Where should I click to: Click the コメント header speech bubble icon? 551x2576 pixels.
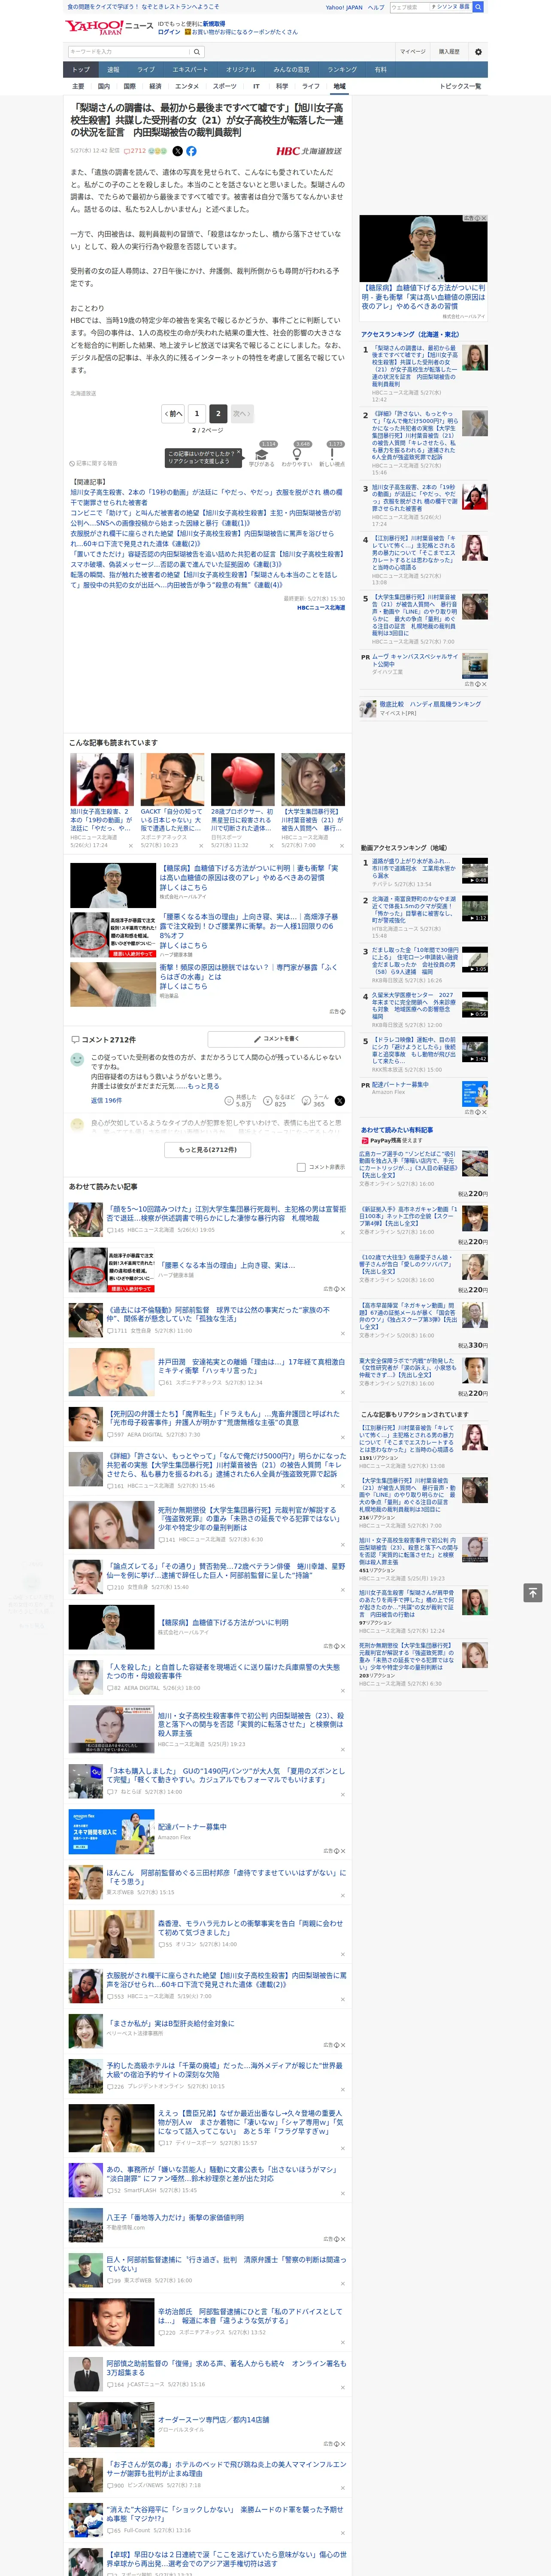(x=75, y=1040)
